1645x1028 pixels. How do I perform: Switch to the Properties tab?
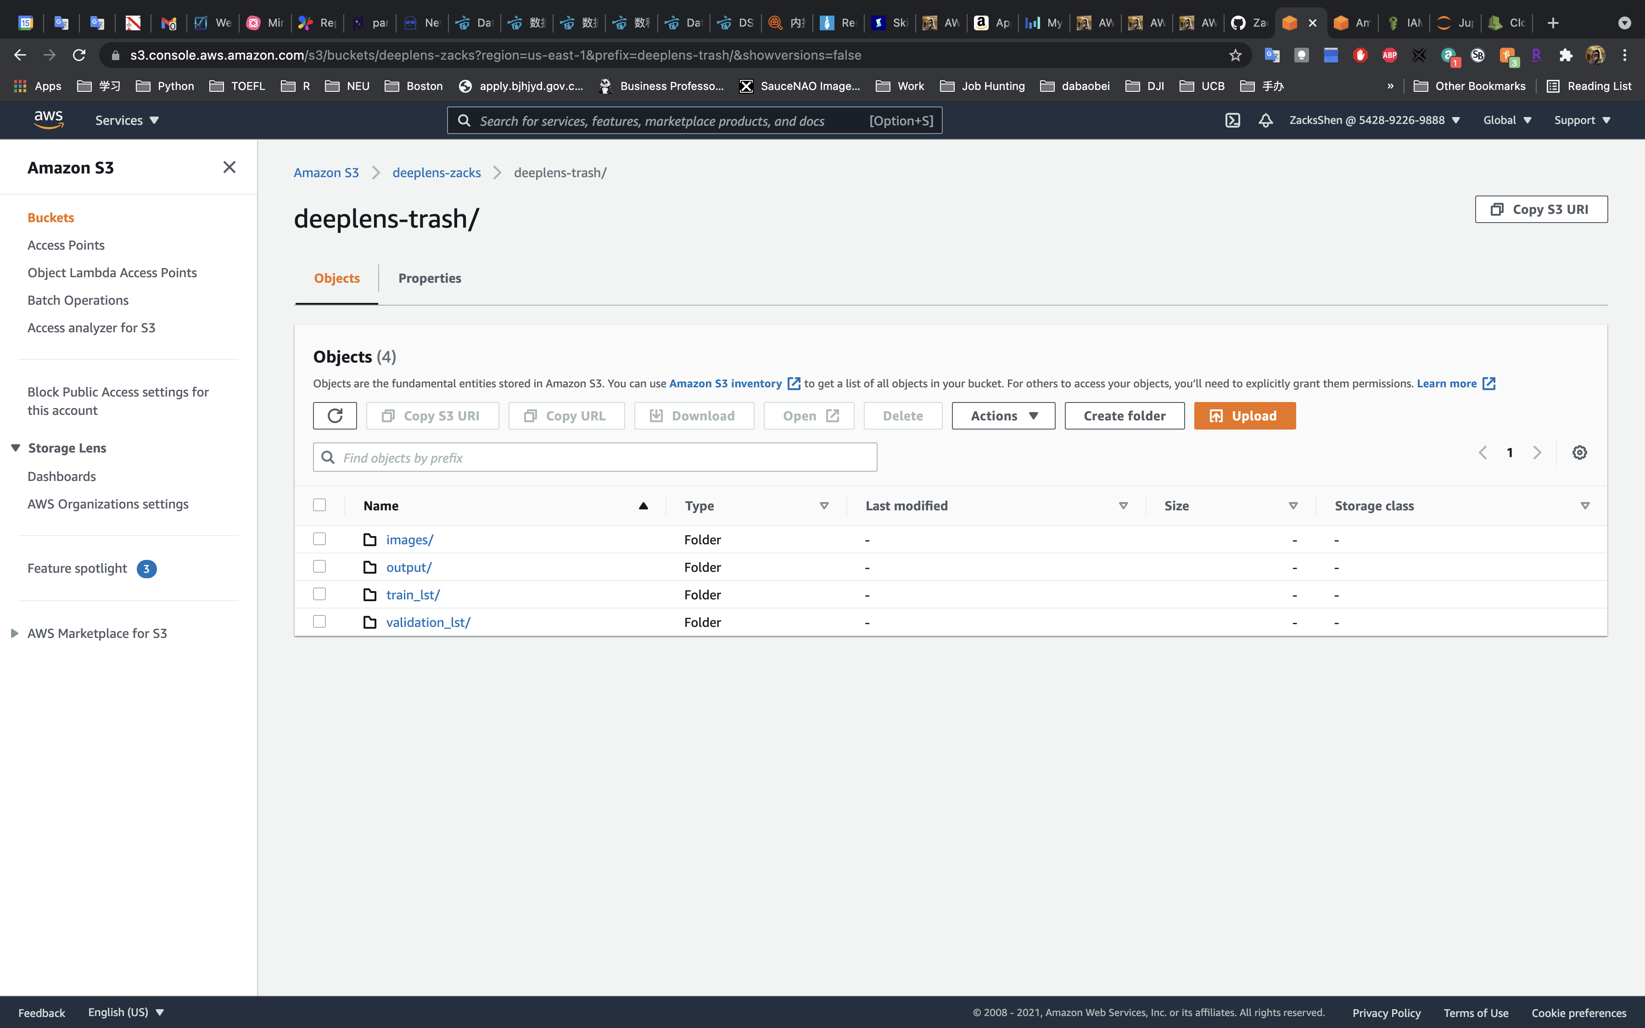430,278
